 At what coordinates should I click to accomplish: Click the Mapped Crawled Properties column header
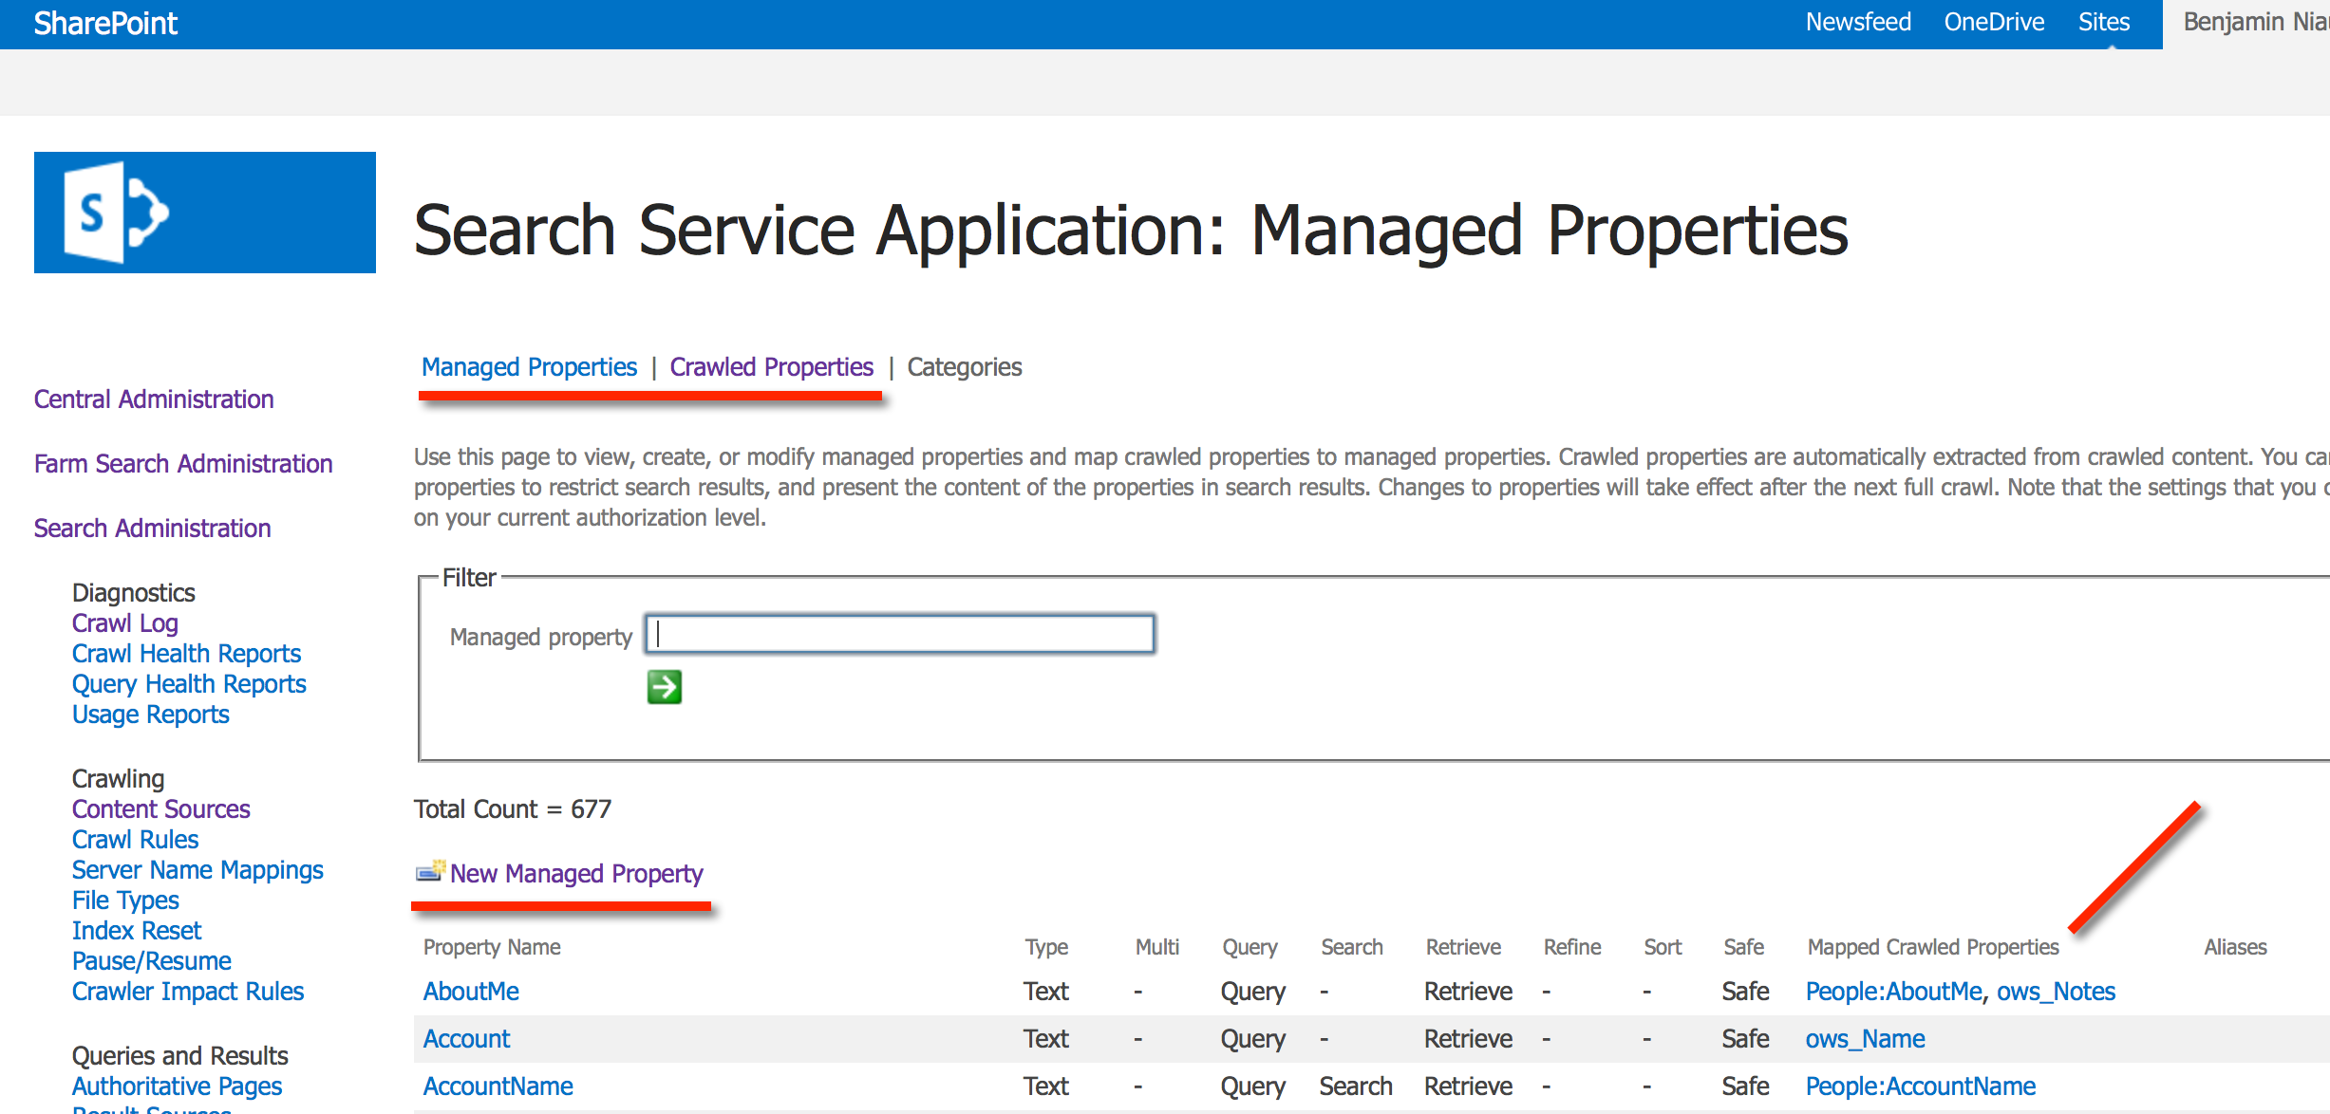click(1933, 947)
